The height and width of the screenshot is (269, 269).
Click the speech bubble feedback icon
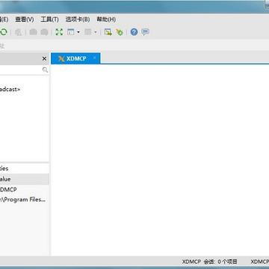(x=145, y=32)
